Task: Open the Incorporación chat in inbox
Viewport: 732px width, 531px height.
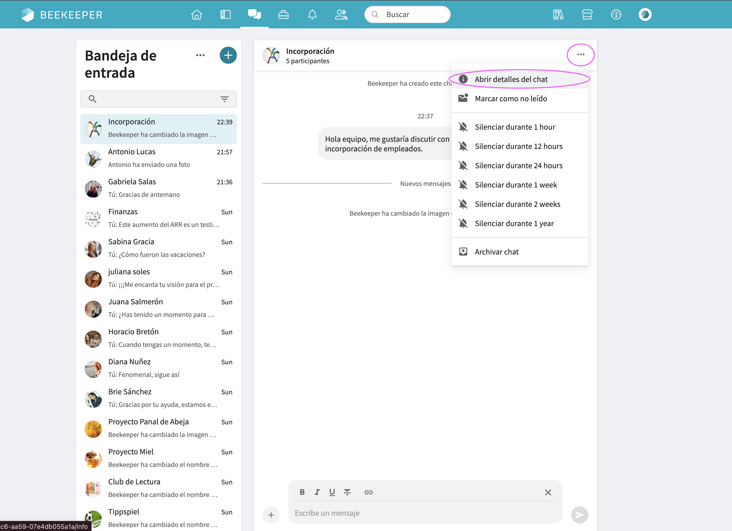Action: (158, 129)
